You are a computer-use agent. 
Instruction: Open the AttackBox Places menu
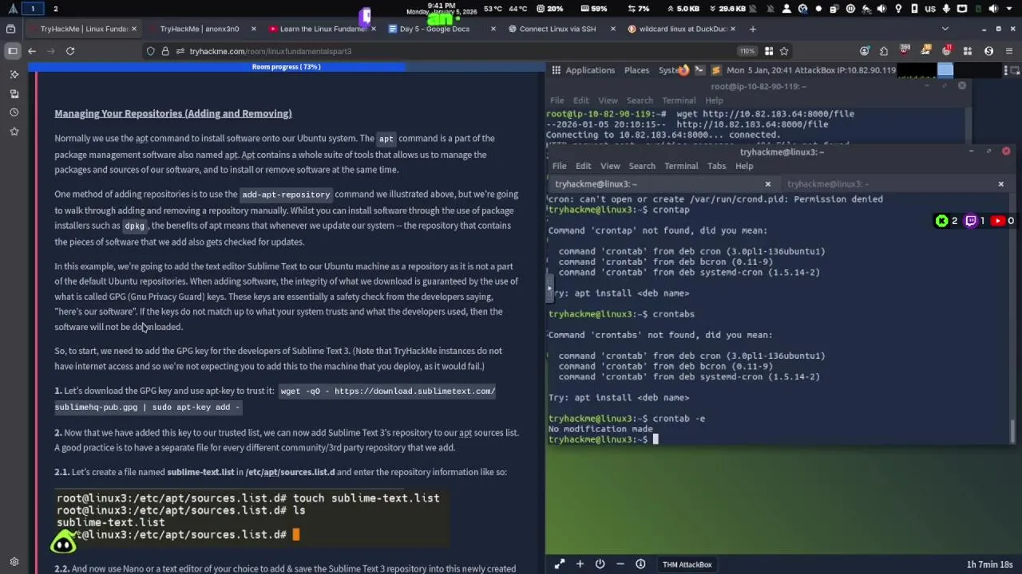coord(636,70)
